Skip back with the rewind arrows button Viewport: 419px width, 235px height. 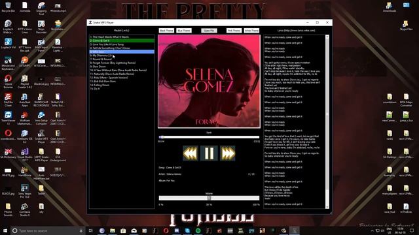191,153
